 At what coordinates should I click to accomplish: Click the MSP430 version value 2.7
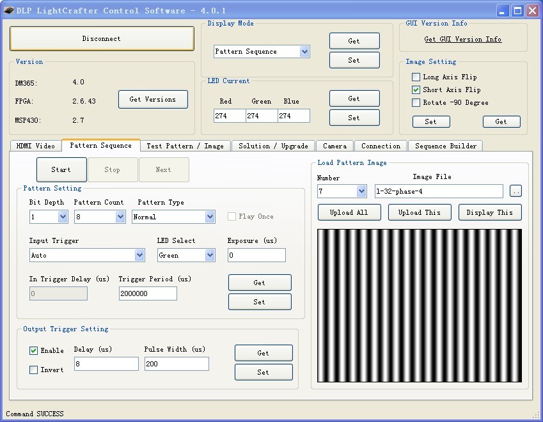point(78,120)
